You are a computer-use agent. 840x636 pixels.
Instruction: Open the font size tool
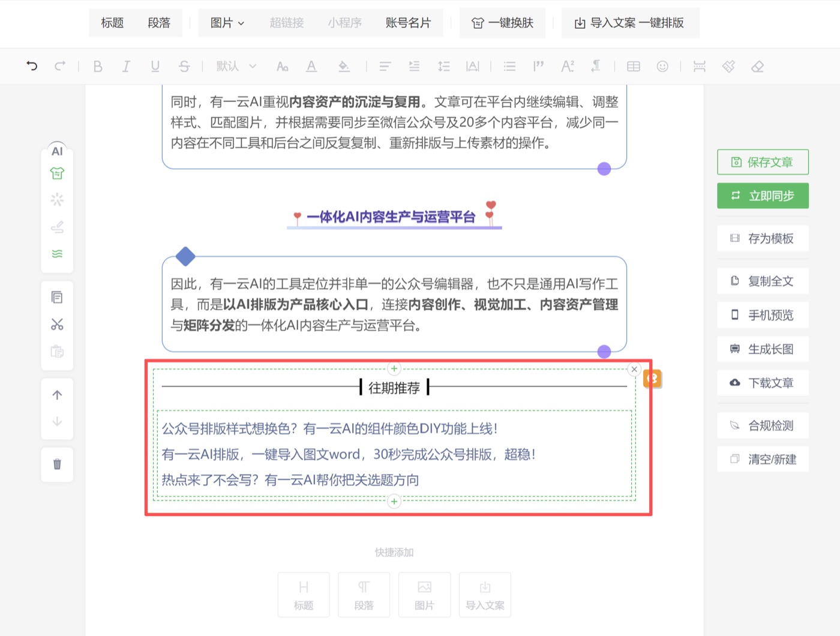[282, 66]
